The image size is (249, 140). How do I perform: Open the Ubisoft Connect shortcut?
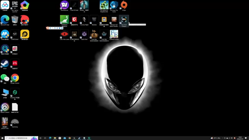[5, 107]
